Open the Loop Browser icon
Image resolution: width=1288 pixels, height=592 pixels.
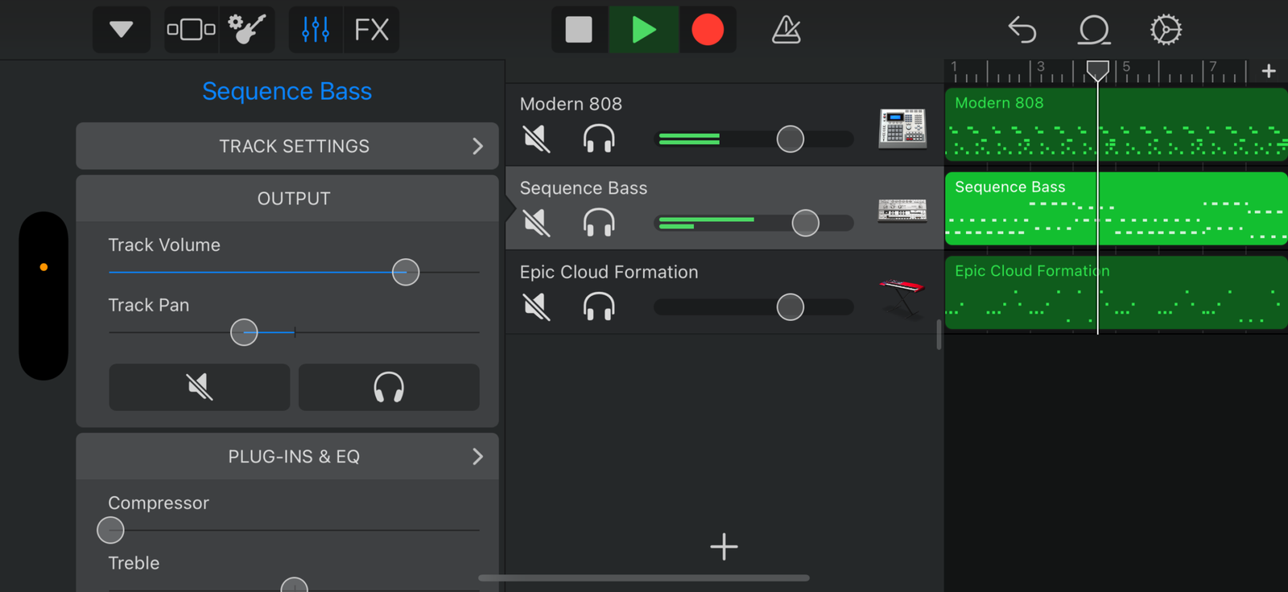click(1094, 30)
